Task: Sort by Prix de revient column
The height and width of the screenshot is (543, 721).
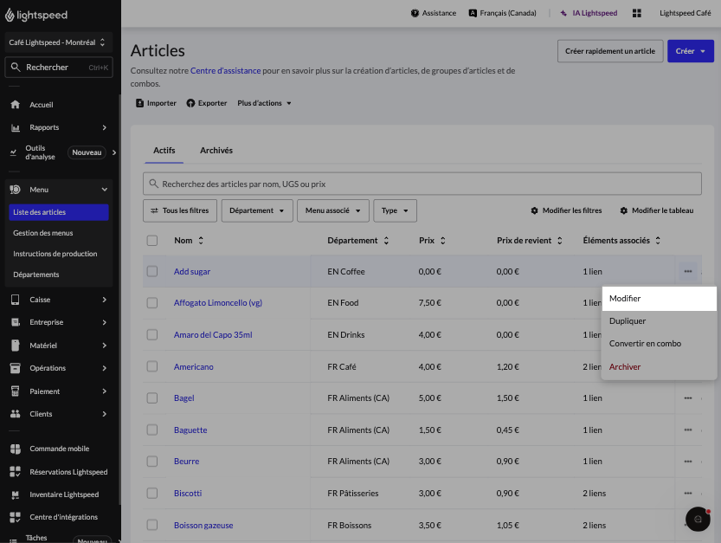Action: pos(529,241)
